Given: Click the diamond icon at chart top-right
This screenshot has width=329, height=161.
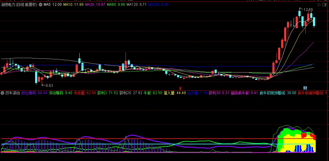Looking at the screenshot, I should click(318, 5).
